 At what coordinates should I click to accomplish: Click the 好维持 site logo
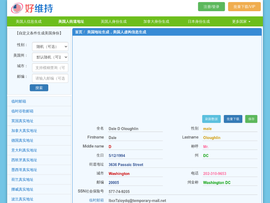(32, 8)
